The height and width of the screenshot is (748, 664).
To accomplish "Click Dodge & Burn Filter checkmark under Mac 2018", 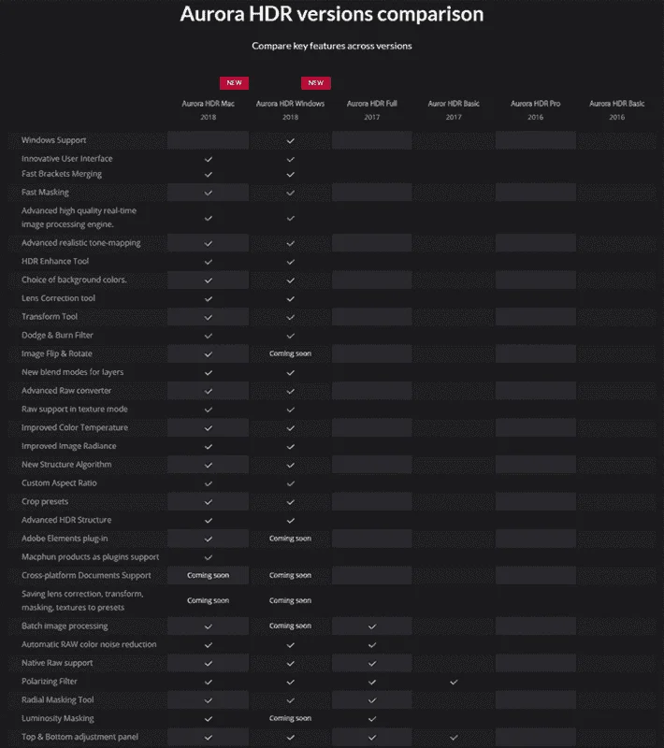I will pos(208,336).
